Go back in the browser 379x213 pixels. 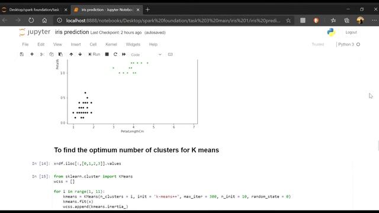5,21
